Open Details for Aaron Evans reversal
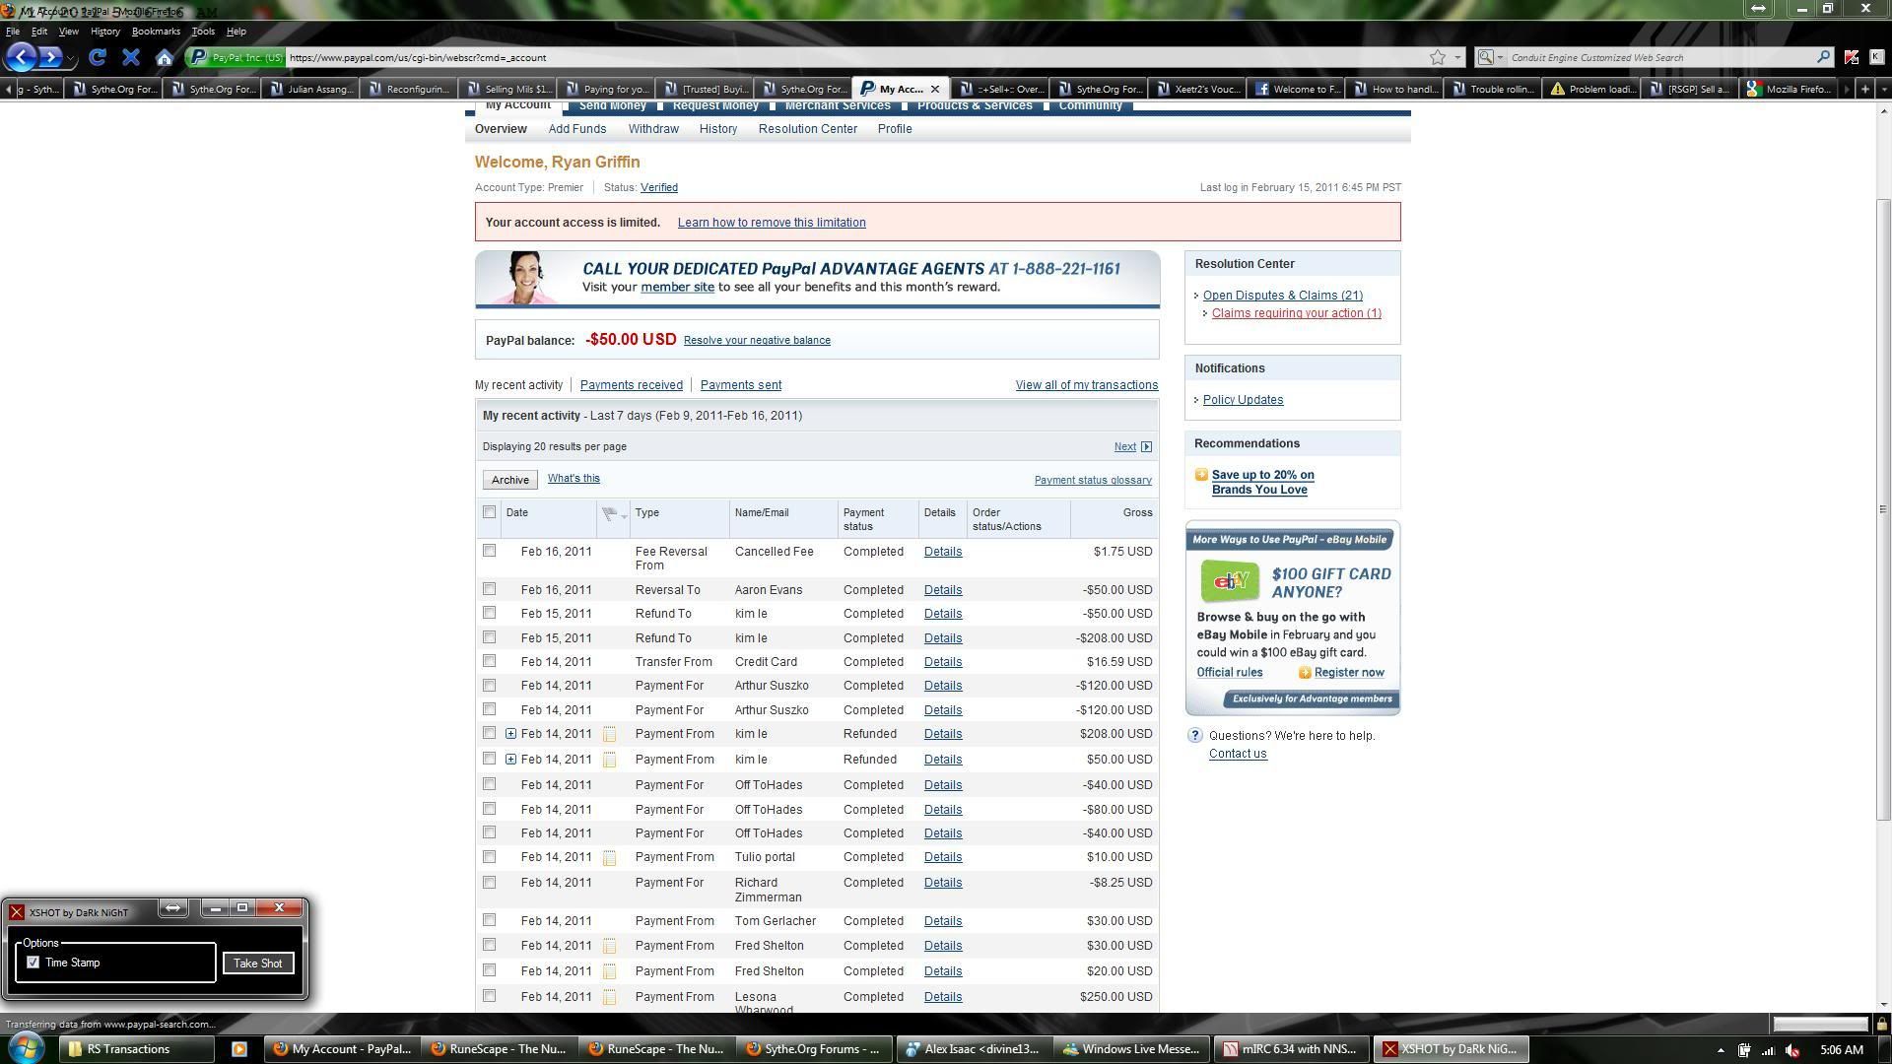The width and height of the screenshot is (1892, 1064). point(942,590)
